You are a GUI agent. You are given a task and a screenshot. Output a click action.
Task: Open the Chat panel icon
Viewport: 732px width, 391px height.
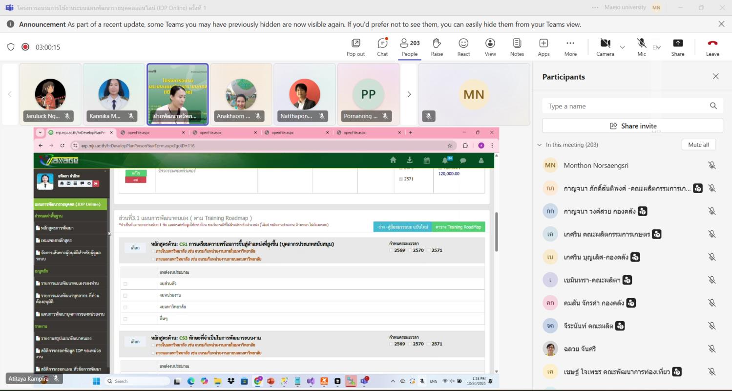coord(382,43)
